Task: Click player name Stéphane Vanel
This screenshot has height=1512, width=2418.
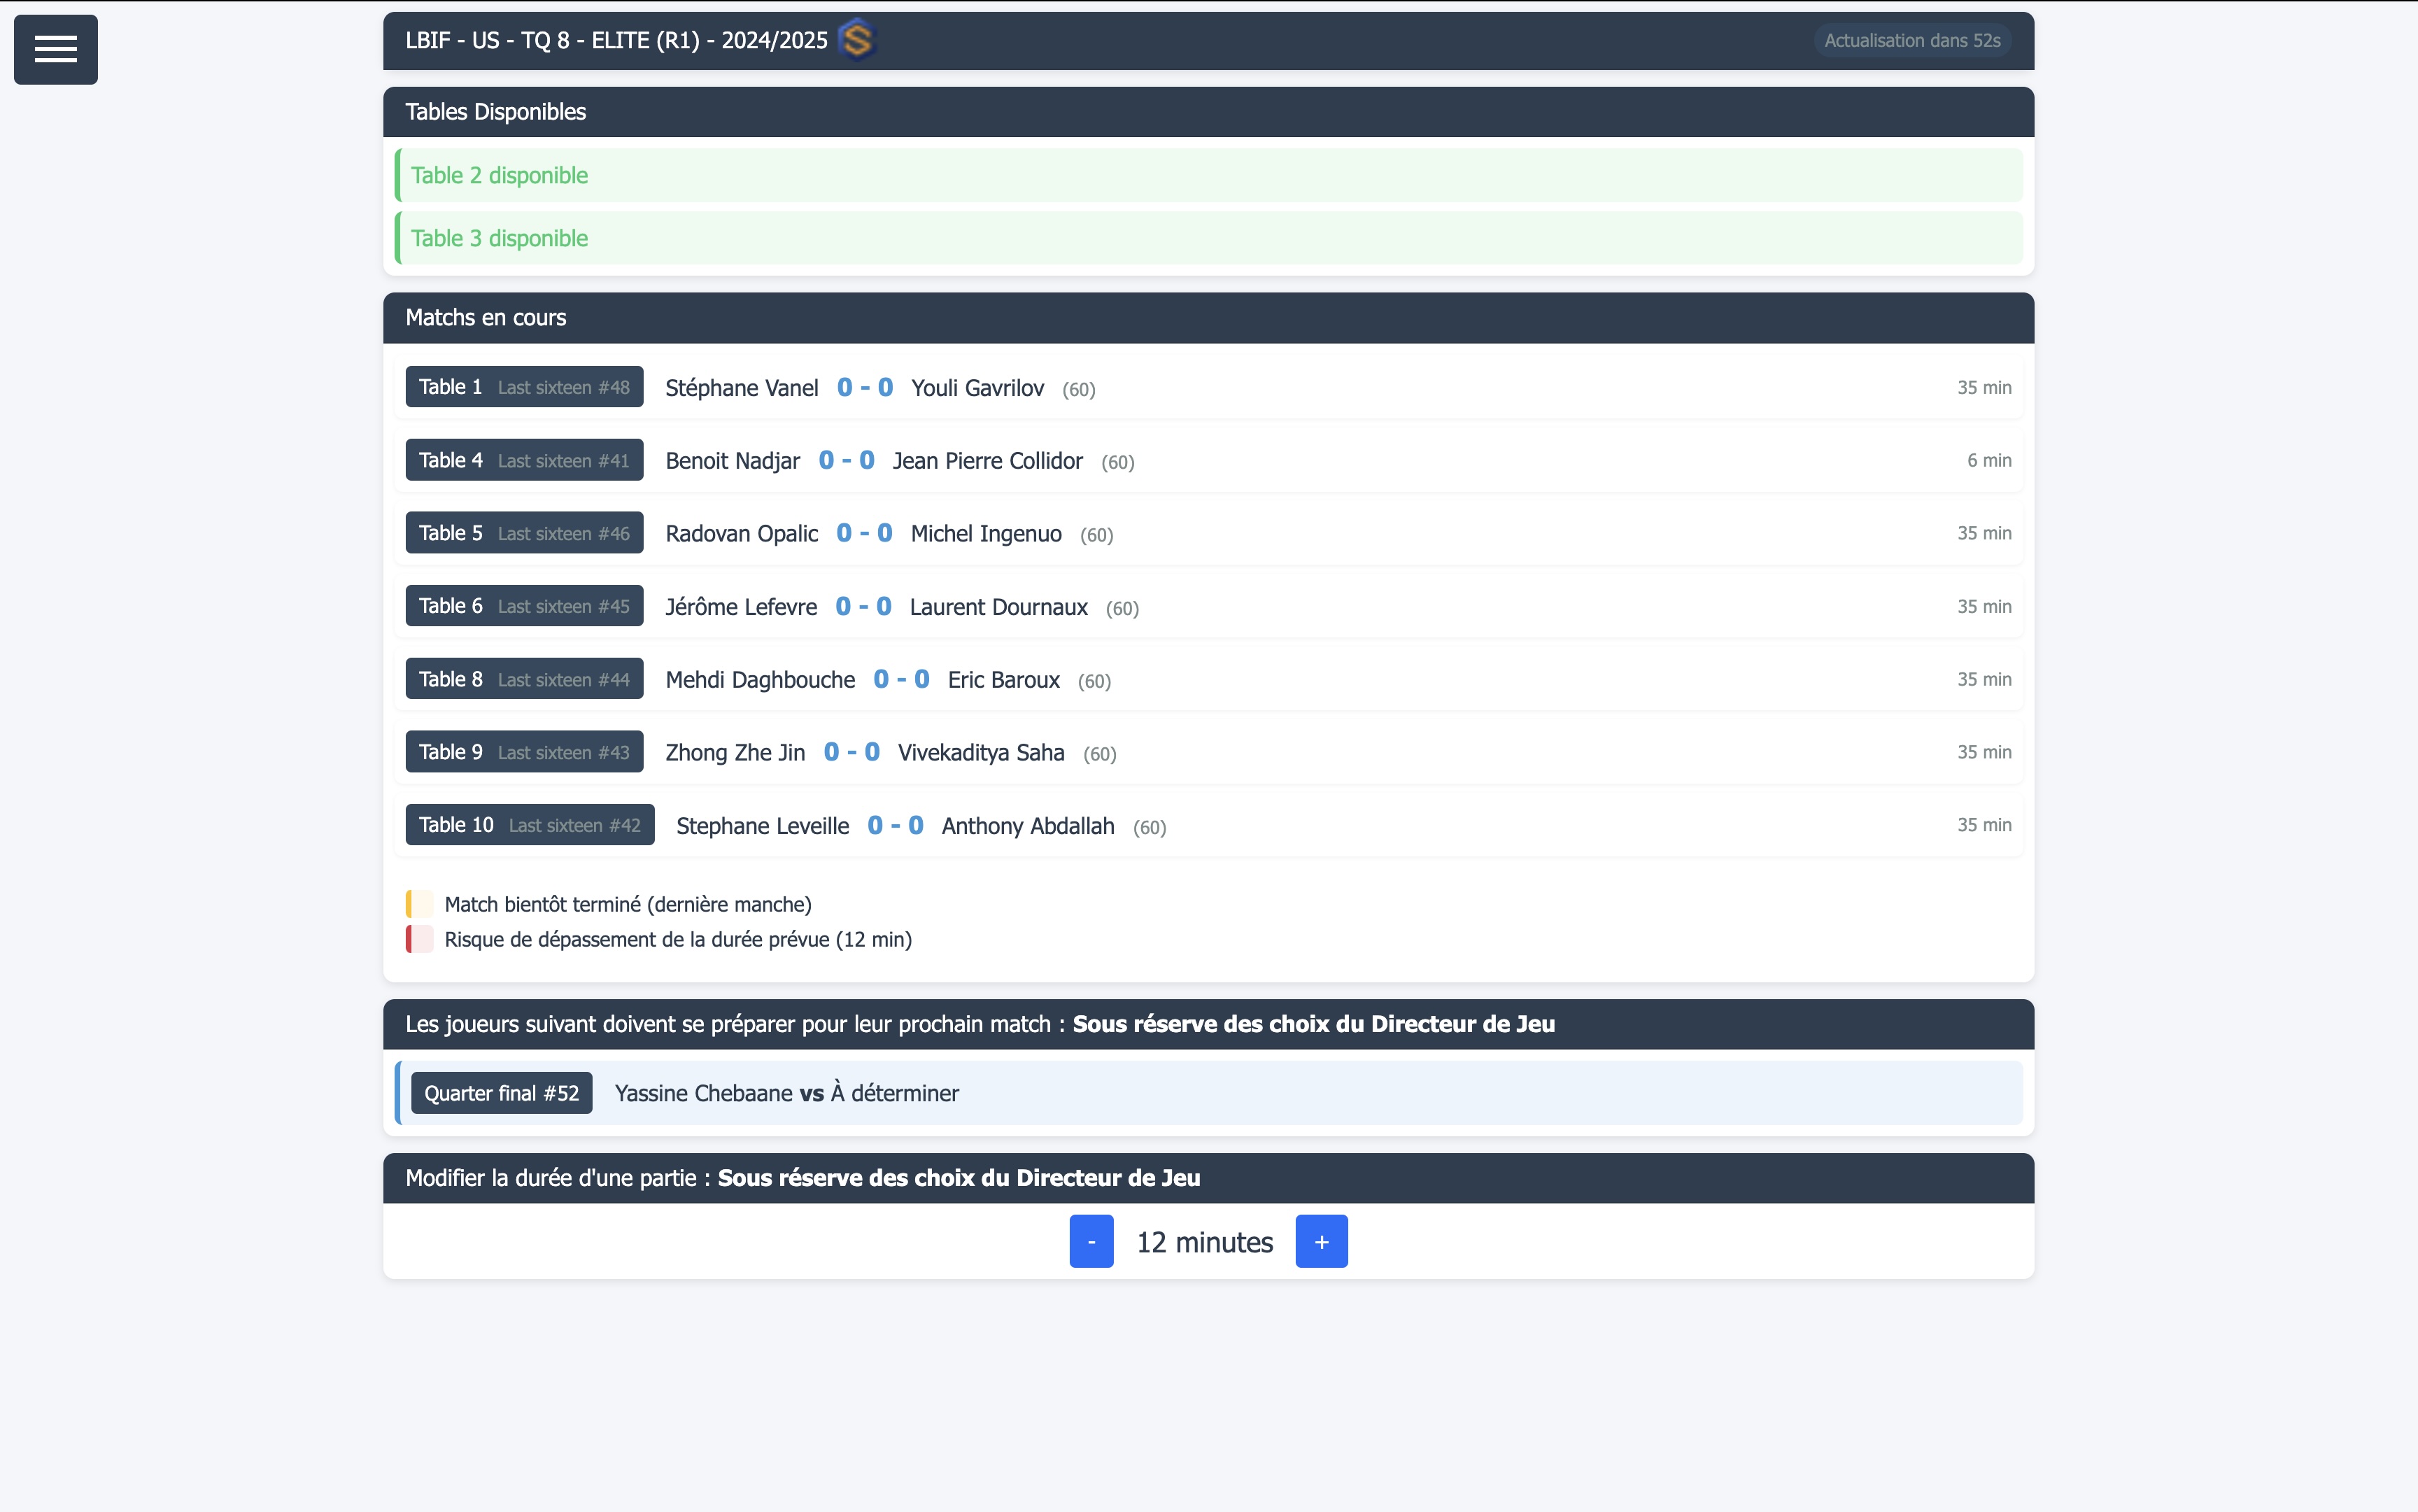Action: click(741, 388)
